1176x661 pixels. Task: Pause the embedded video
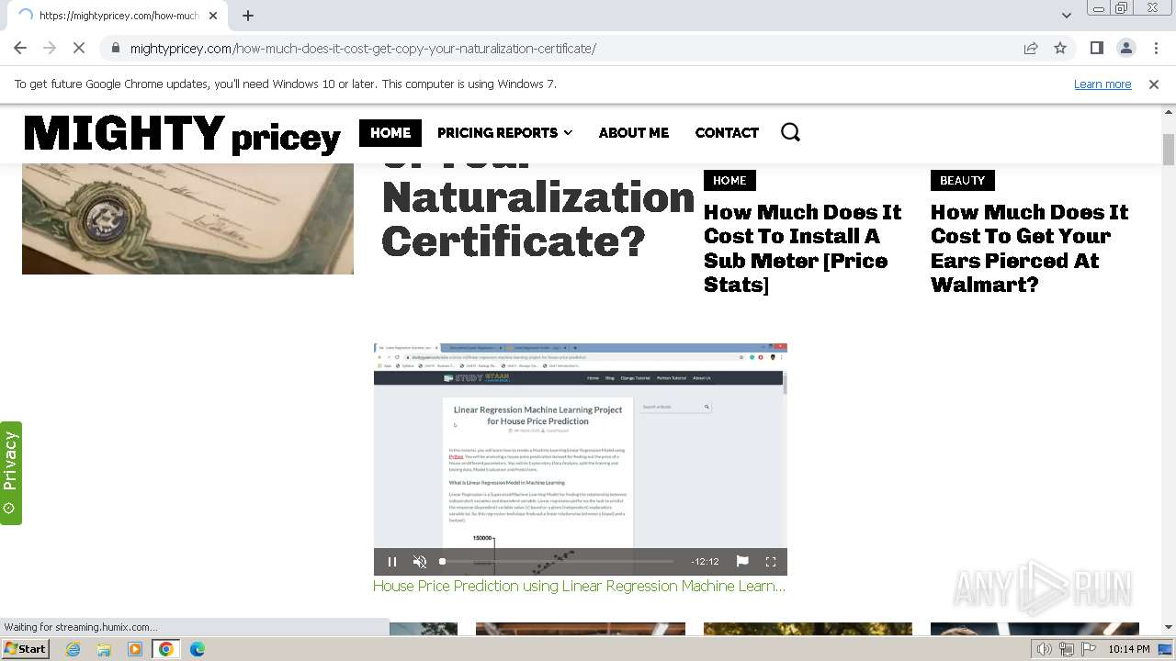click(x=392, y=562)
